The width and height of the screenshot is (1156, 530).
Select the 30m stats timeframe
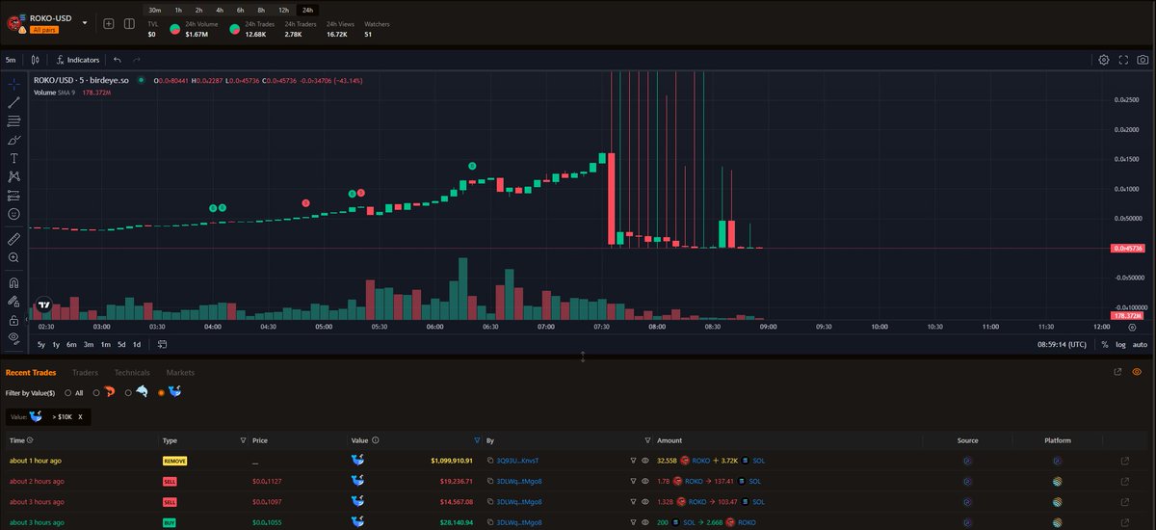tap(155, 10)
